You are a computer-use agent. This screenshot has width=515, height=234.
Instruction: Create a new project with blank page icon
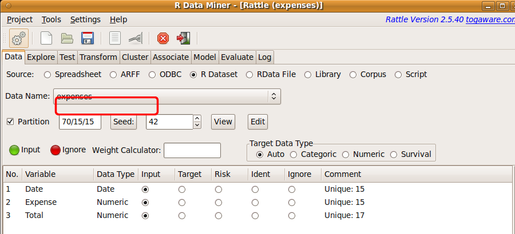coord(46,38)
